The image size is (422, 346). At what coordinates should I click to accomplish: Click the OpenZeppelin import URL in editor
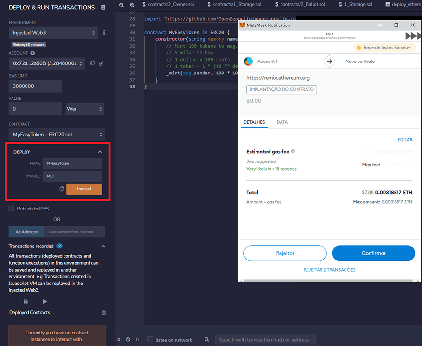coord(231,19)
